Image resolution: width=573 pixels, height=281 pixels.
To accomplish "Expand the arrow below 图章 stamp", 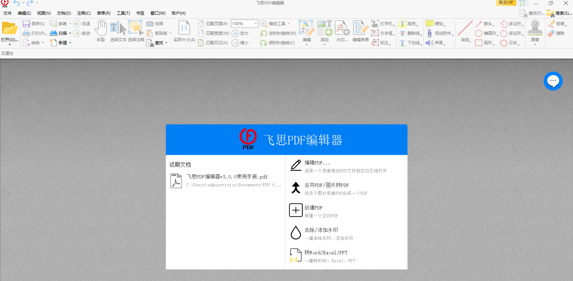I will coord(535,45).
